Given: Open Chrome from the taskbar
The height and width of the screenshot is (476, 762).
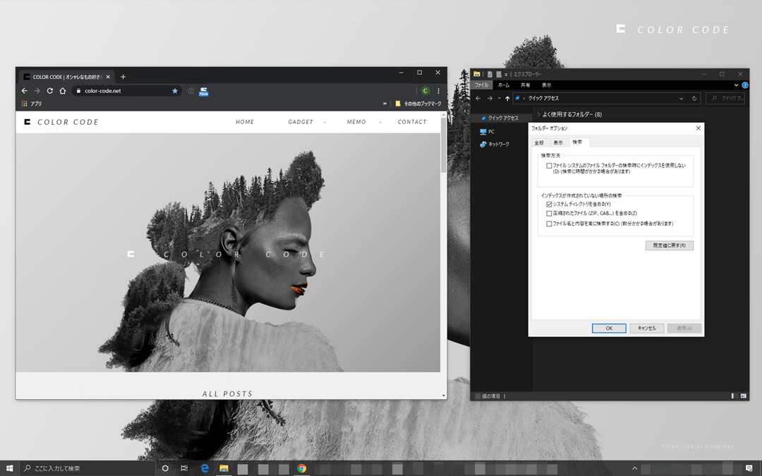Looking at the screenshot, I should click(302, 468).
